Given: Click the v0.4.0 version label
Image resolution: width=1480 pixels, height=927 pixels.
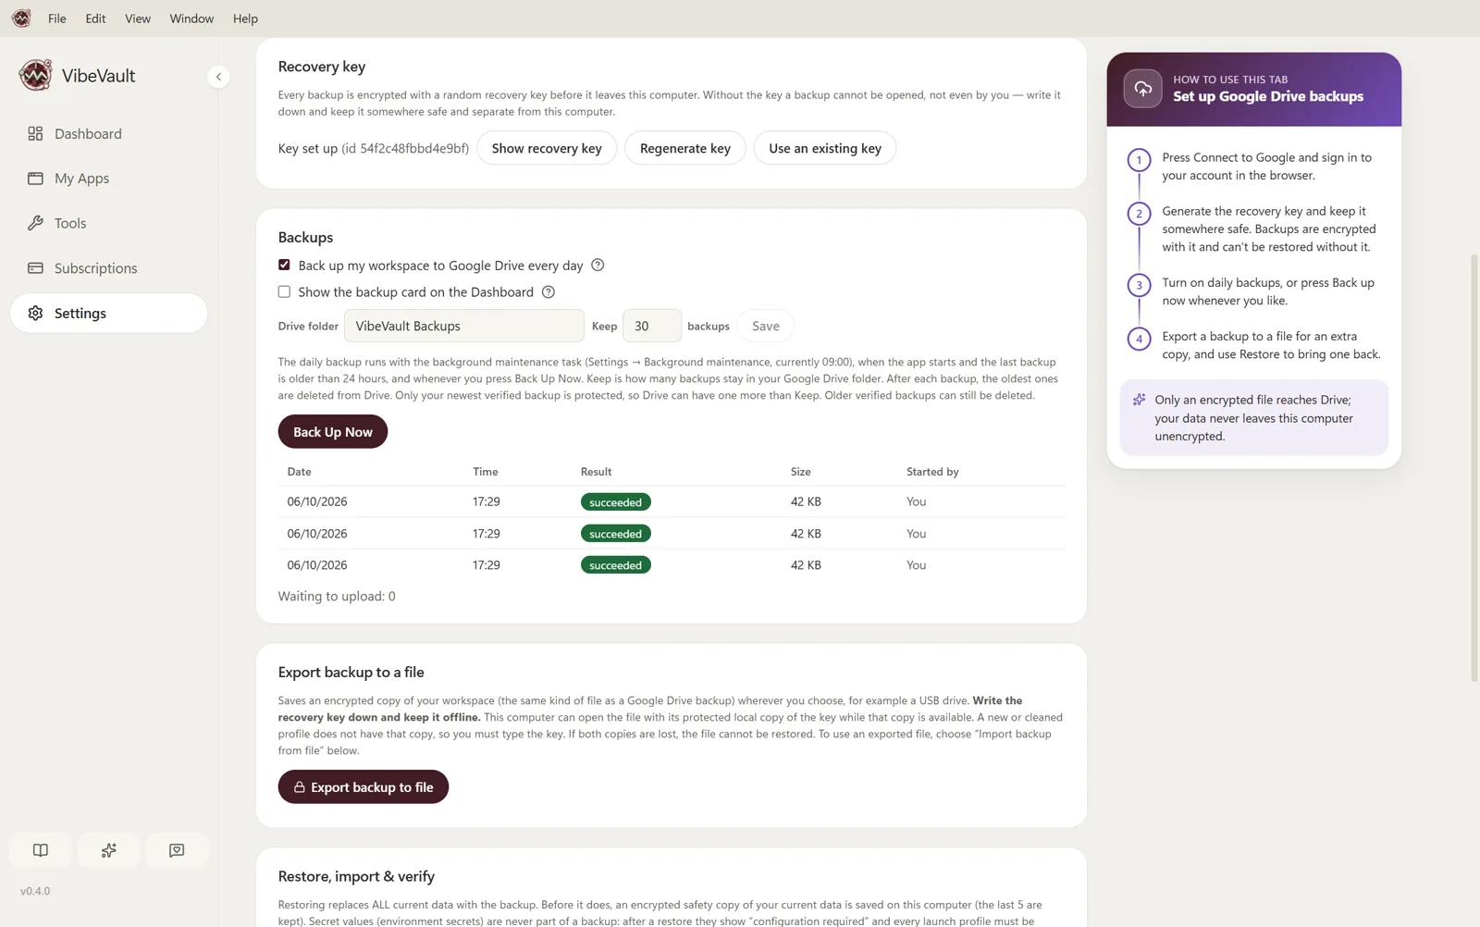Looking at the screenshot, I should [35, 891].
